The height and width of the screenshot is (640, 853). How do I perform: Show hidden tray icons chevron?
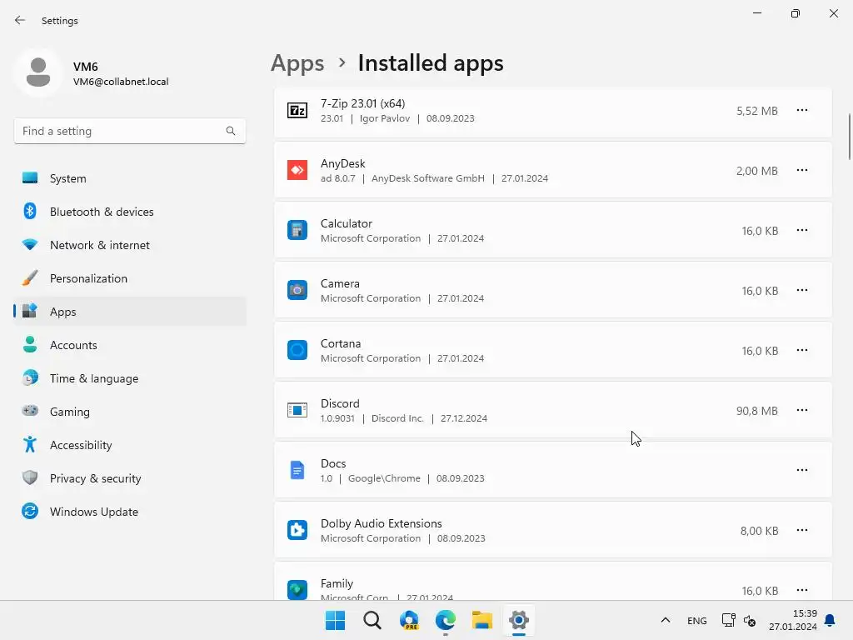point(665,620)
